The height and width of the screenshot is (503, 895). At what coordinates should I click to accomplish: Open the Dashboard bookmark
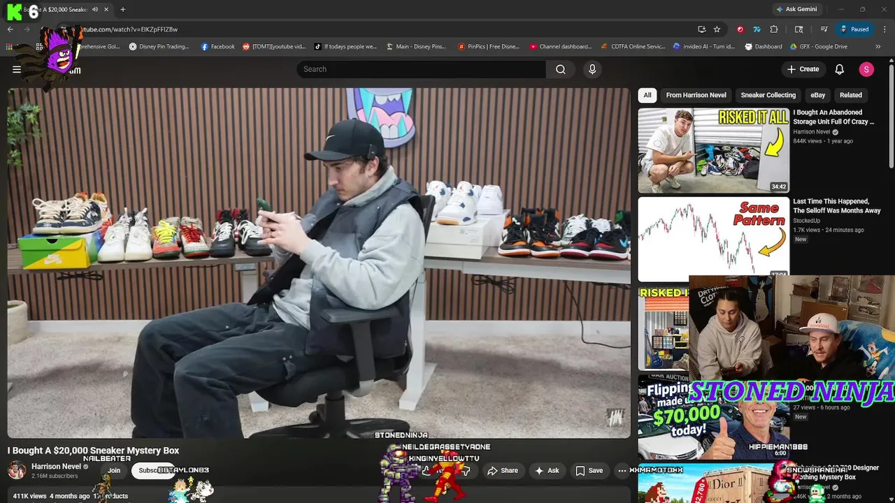(x=764, y=47)
